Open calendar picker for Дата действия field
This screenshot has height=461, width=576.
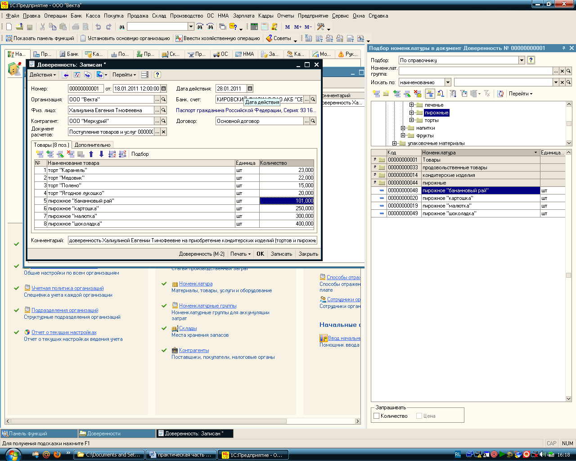point(250,89)
